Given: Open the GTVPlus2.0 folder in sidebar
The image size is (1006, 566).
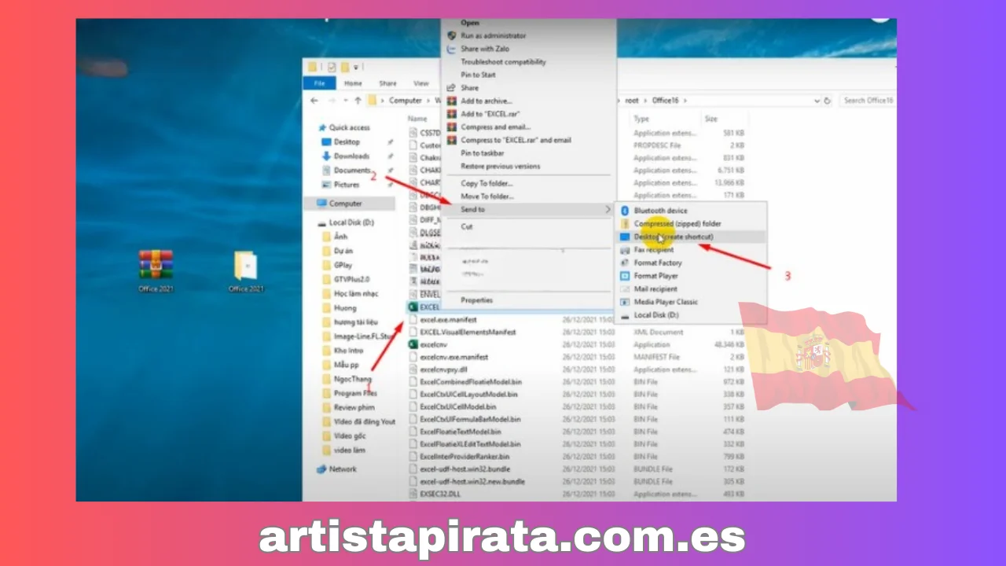Looking at the screenshot, I should (351, 279).
